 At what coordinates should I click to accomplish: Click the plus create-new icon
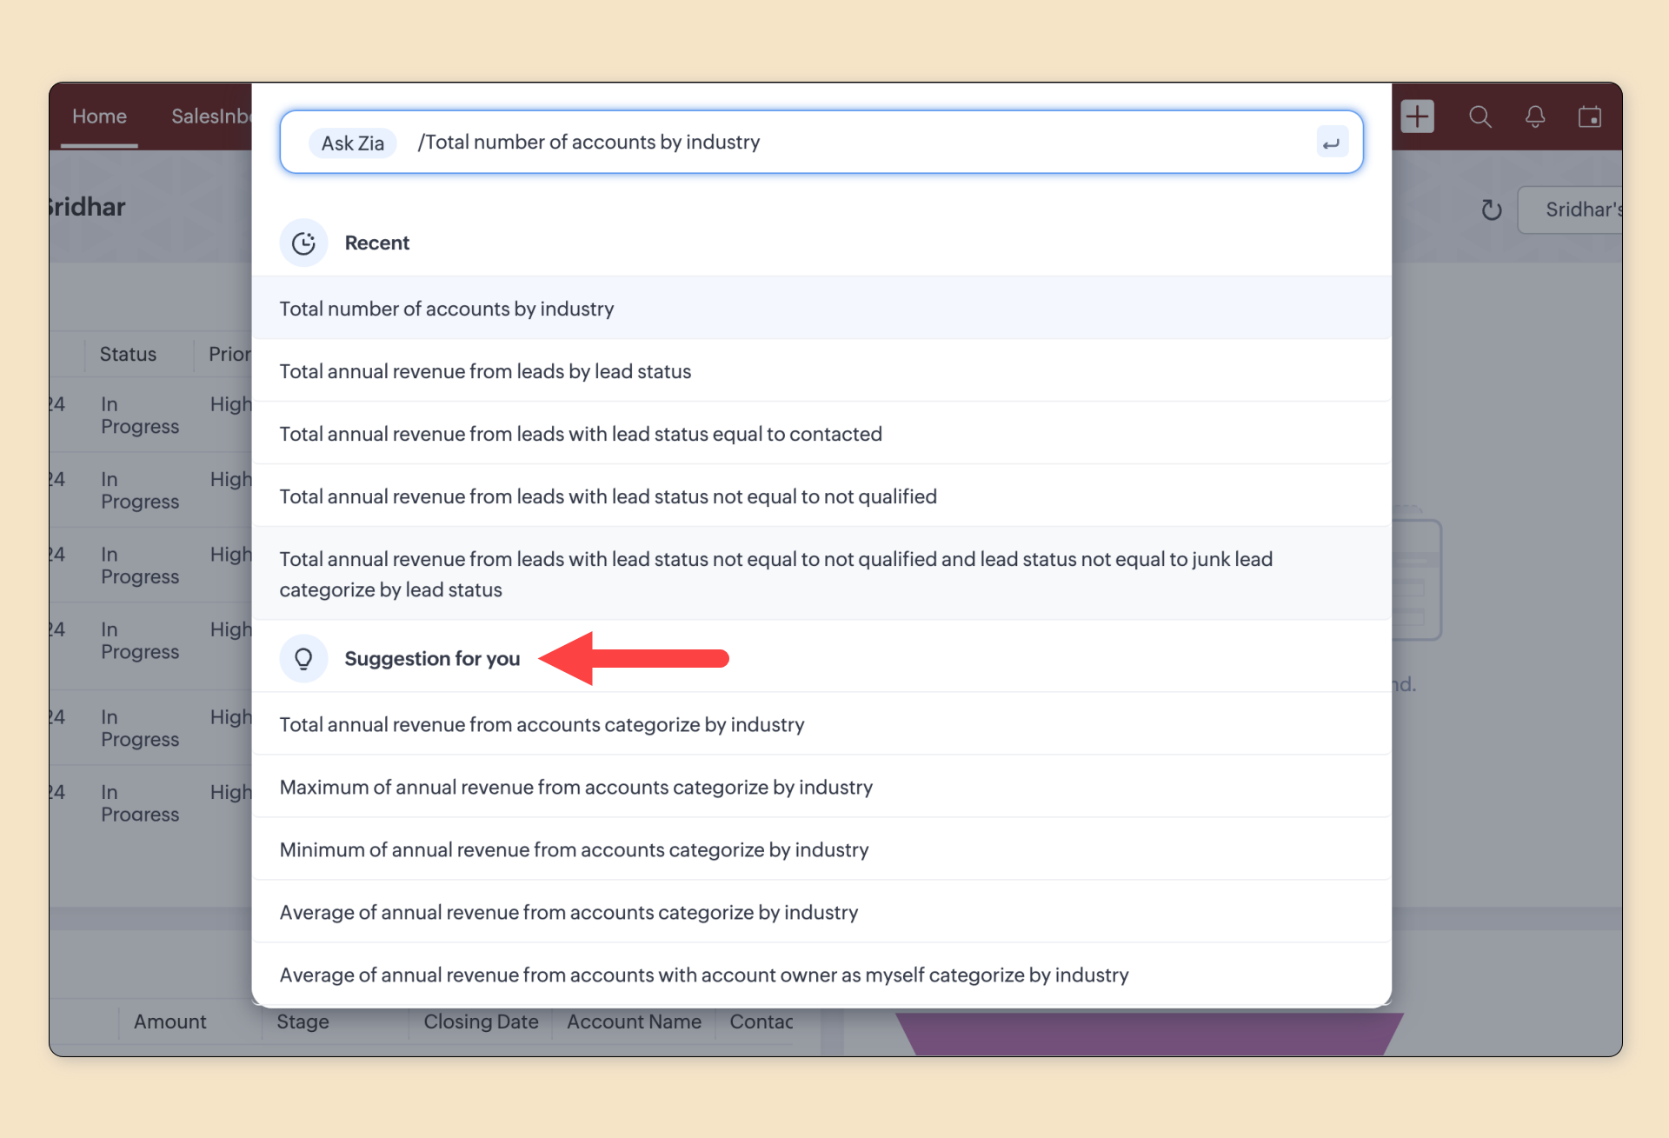1417,116
